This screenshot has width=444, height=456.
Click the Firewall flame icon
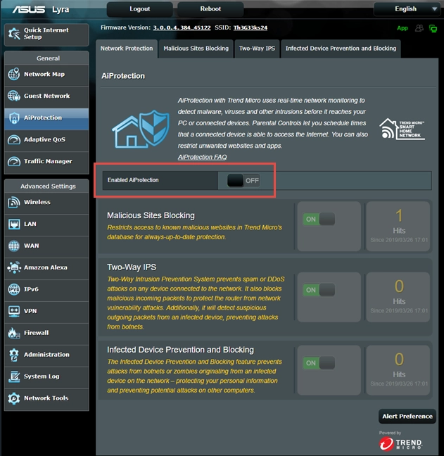pyautogui.click(x=14, y=333)
